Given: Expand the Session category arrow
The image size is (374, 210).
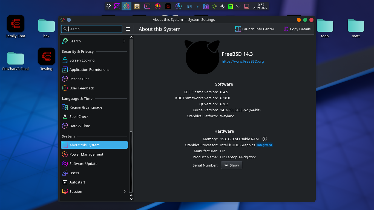Looking at the screenshot, I should (x=125, y=191).
